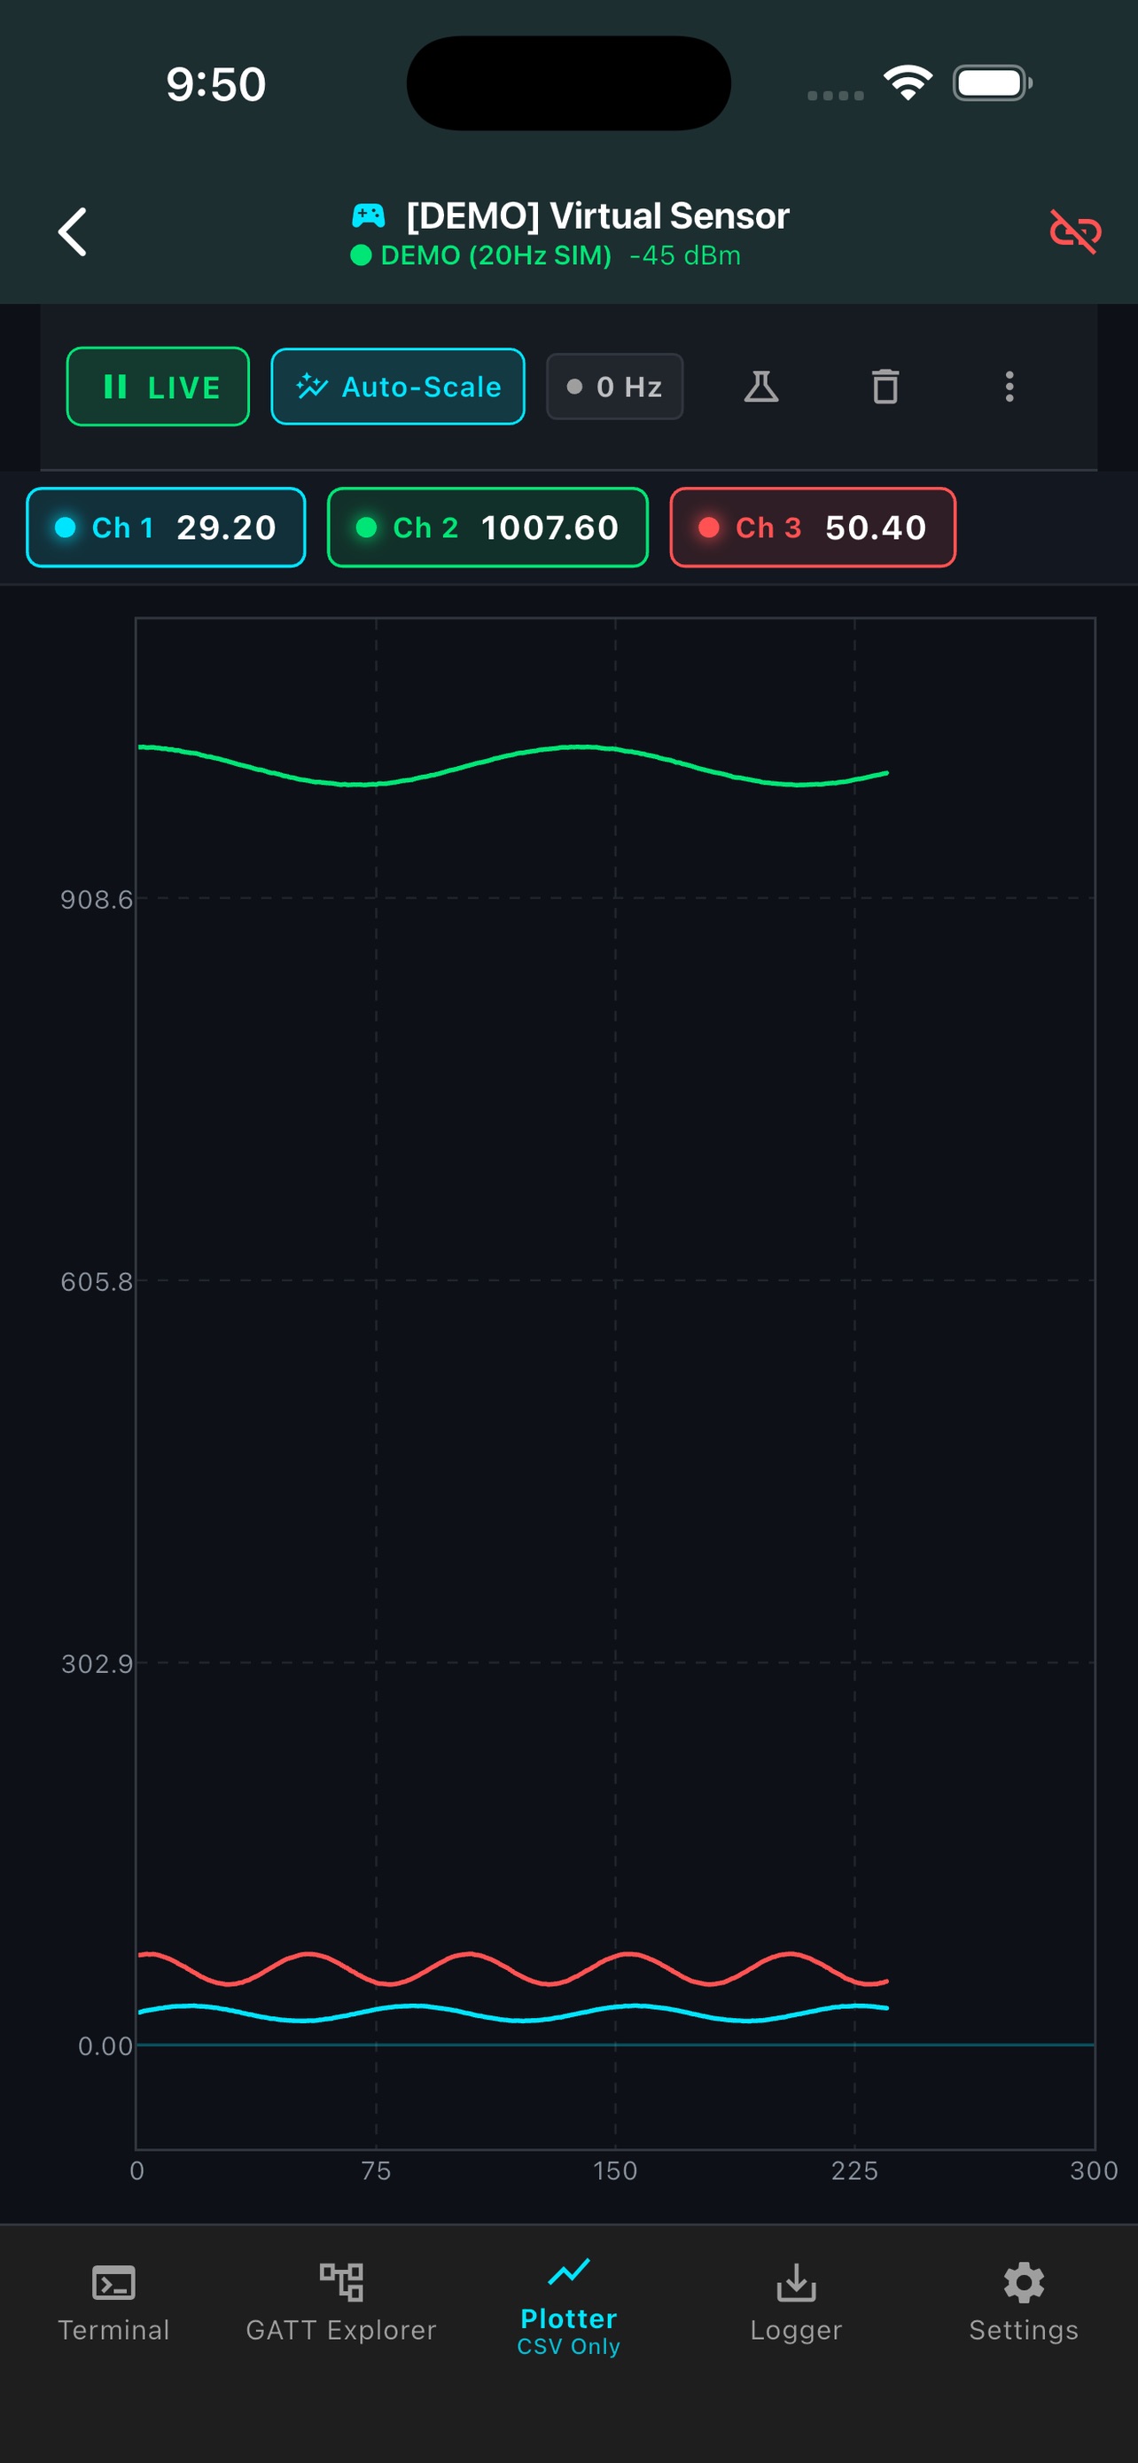Toggle Ch 1 channel visibility chip
This screenshot has width=1138, height=2463.
click(167, 528)
